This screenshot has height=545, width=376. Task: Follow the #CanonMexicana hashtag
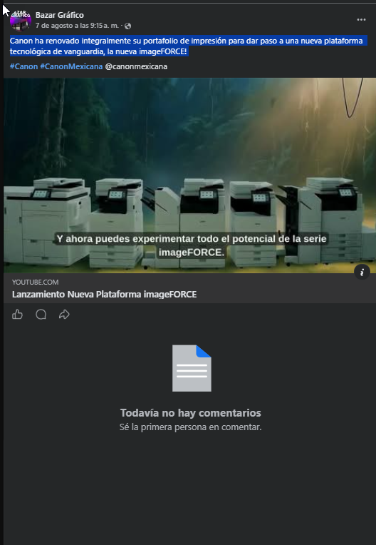[x=71, y=66]
